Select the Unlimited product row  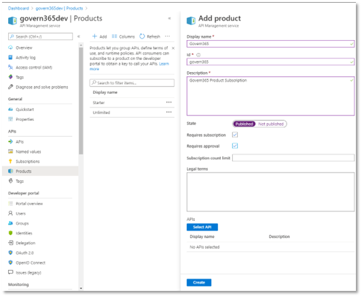pyautogui.click(x=132, y=112)
